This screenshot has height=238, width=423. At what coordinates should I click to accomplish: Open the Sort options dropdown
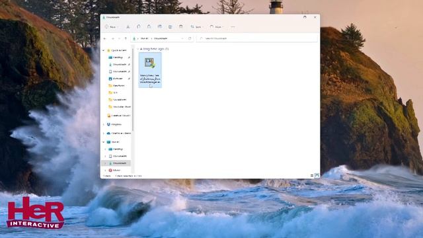tap(197, 27)
